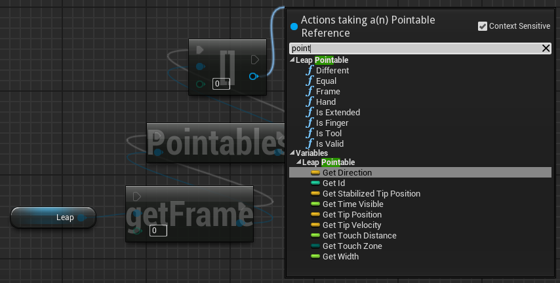Click array Get node execution output pin
560x283 pixels.
[254, 59]
